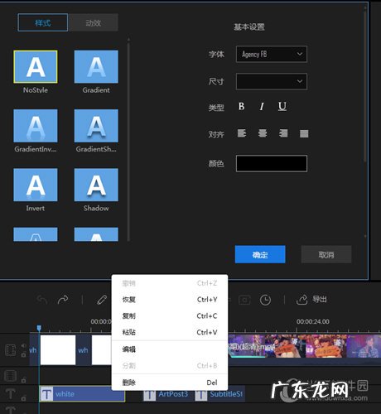The width and height of the screenshot is (381, 414).
Task: Click the film strip icon of the first video track
Action: tap(11, 350)
